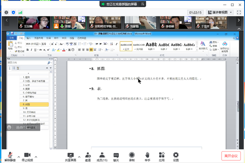
Task: Click the Invite icon
Action: [88, 157]
